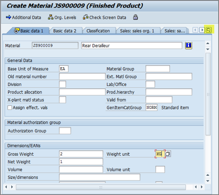Click far-left scroll left arrow at bottom

pos(6,187)
